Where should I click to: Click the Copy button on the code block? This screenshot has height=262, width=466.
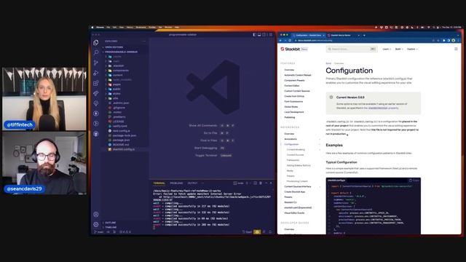[x=414, y=180]
